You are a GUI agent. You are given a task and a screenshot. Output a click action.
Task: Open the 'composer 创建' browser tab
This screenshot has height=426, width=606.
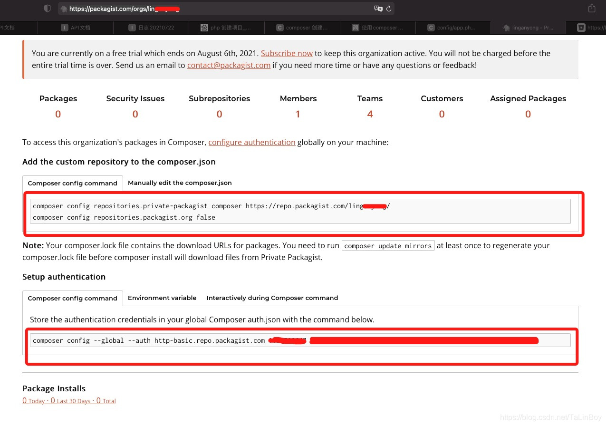tap(302, 28)
